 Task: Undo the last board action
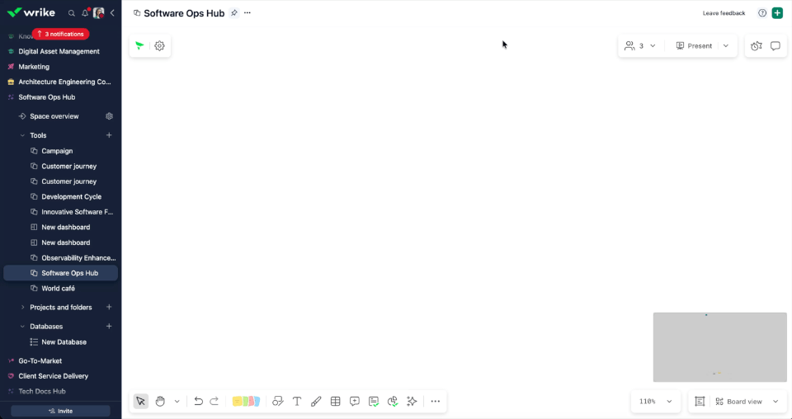coord(199,402)
